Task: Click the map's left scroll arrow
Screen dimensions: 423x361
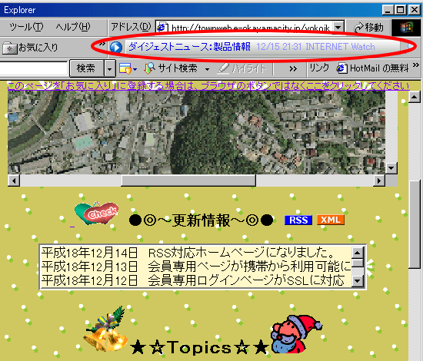Action: point(14,180)
